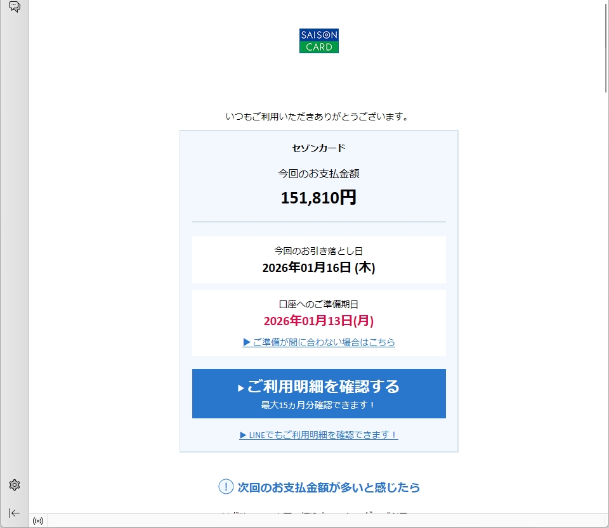Open the chat bubble icon in sidebar
The height and width of the screenshot is (528, 609).
click(x=14, y=7)
